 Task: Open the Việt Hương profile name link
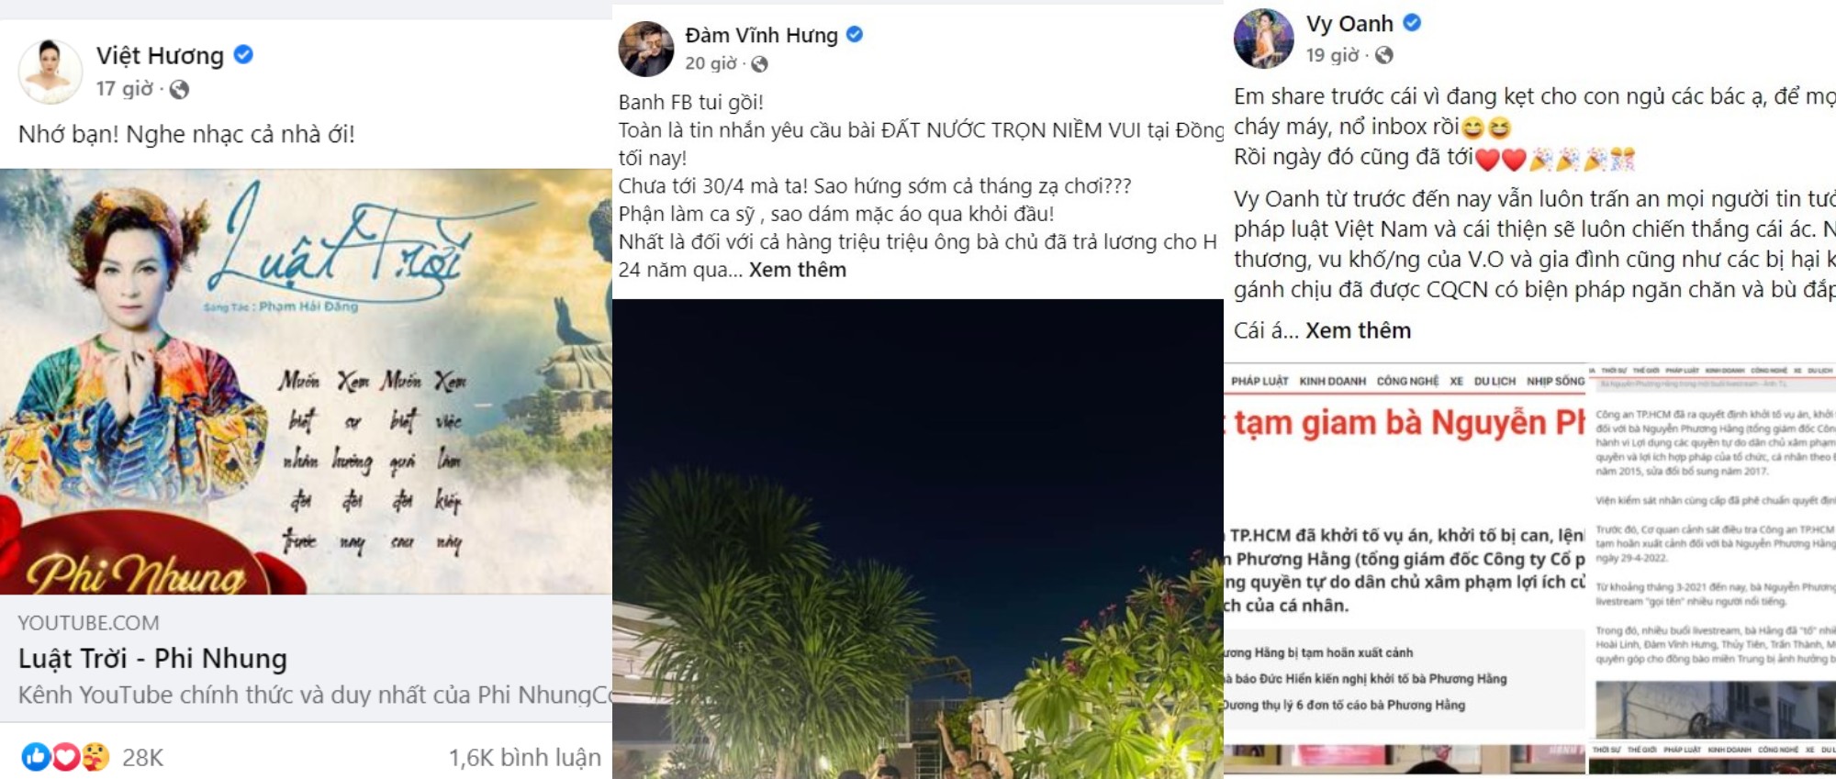pos(160,56)
